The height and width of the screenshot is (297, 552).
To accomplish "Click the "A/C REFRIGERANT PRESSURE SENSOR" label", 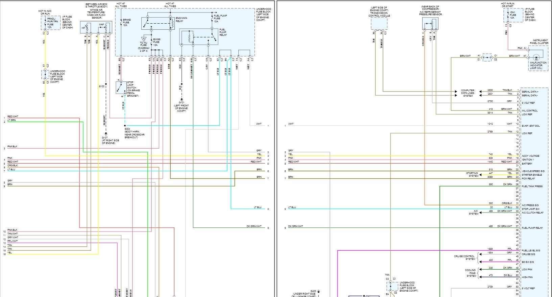I will click(430, 13).
